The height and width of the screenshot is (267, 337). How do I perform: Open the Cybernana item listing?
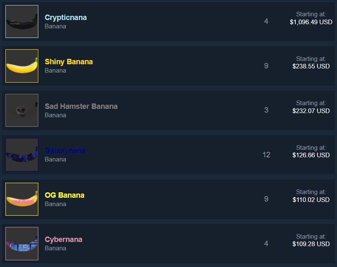(x=63, y=239)
